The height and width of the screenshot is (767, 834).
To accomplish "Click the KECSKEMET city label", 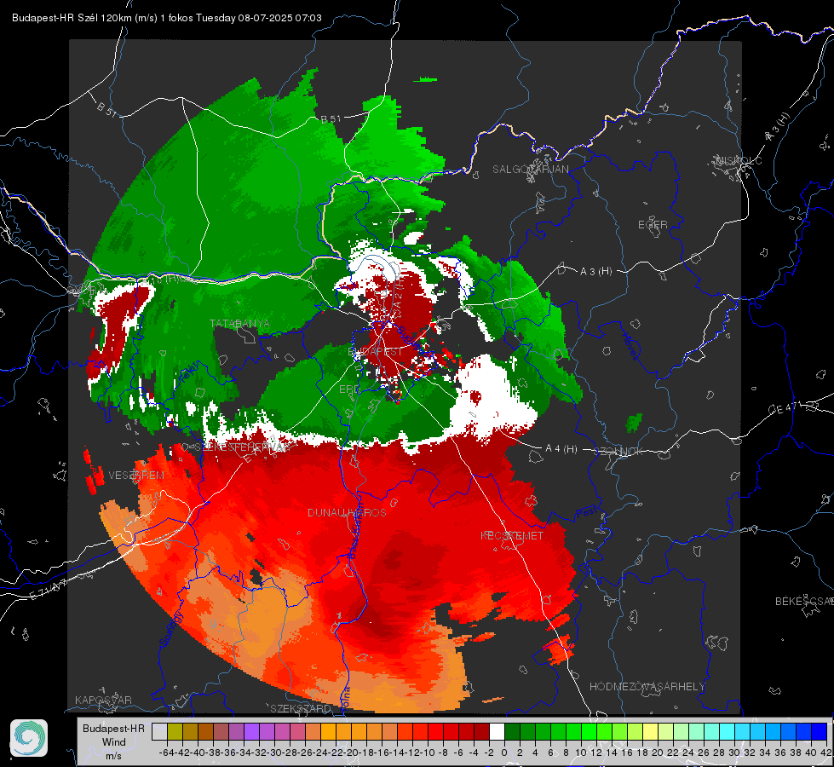I will coord(512,535).
